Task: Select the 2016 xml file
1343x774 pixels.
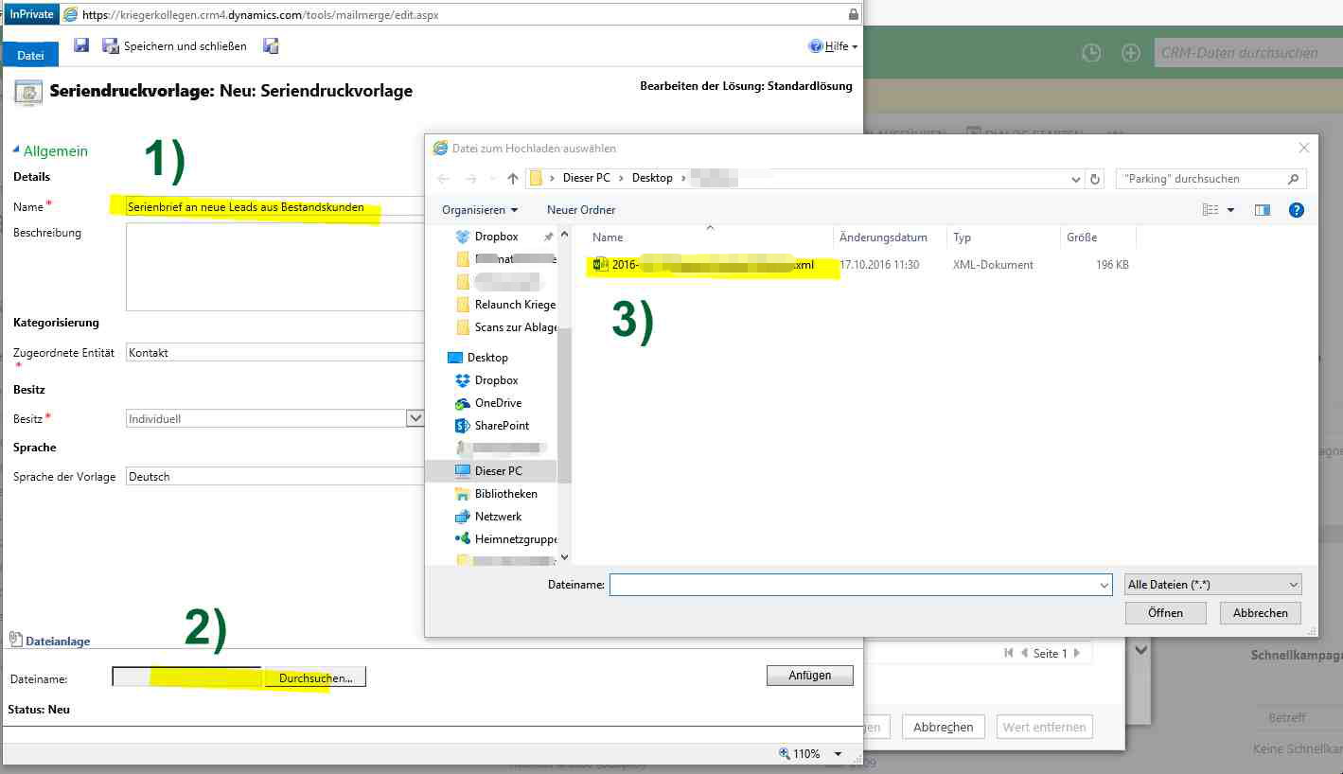Action: (702, 265)
